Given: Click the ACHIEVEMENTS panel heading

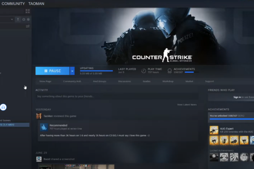Looking at the screenshot, I should (x=219, y=109).
